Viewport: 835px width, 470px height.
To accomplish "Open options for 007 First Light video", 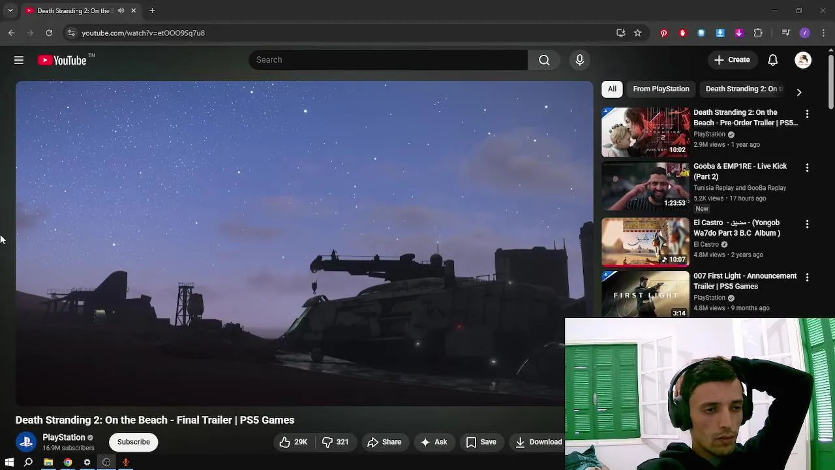I will pos(807,277).
